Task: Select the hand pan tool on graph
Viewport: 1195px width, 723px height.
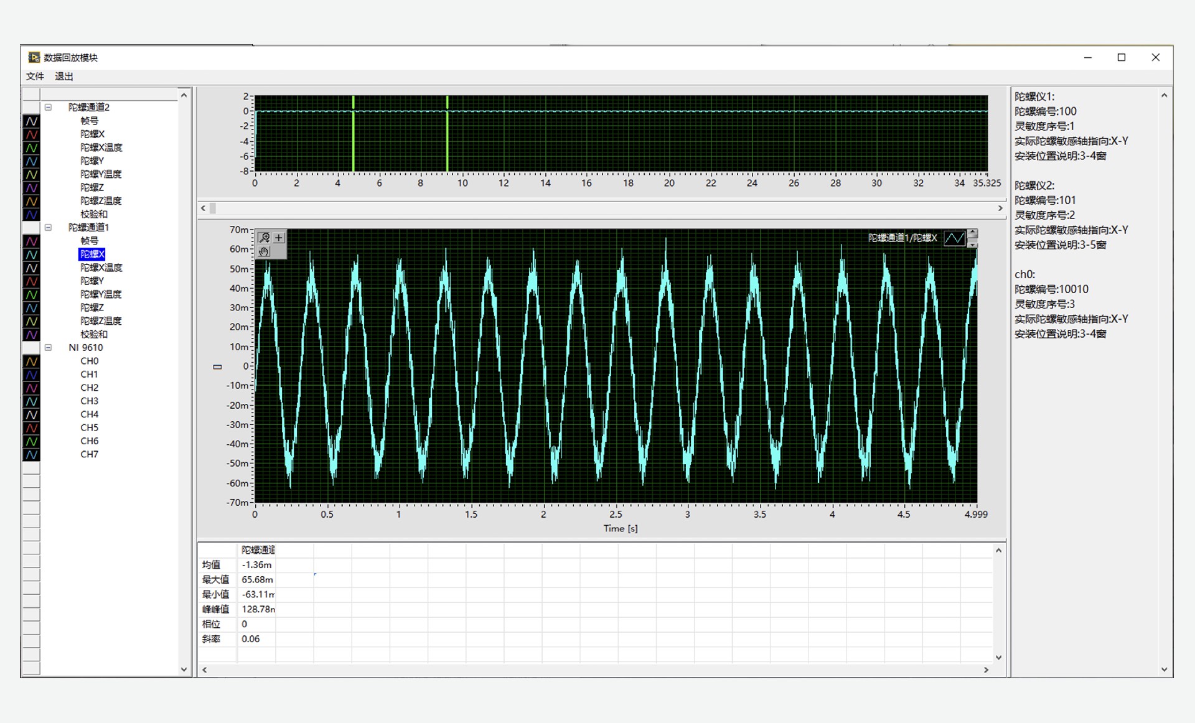Action: (x=265, y=251)
